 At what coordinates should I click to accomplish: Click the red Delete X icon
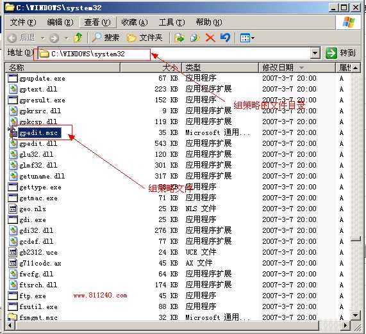pos(210,38)
